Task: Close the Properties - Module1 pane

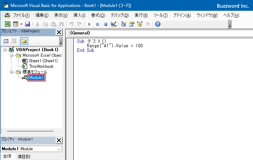Action: pyautogui.click(x=59, y=140)
